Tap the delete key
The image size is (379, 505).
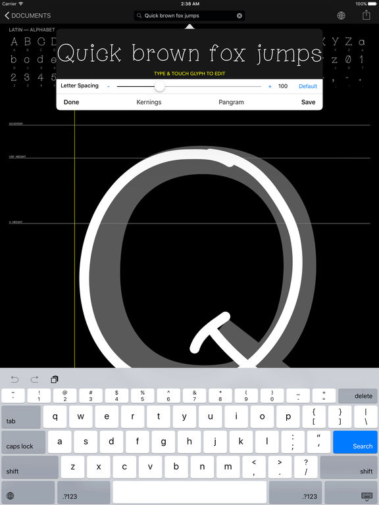(358, 396)
